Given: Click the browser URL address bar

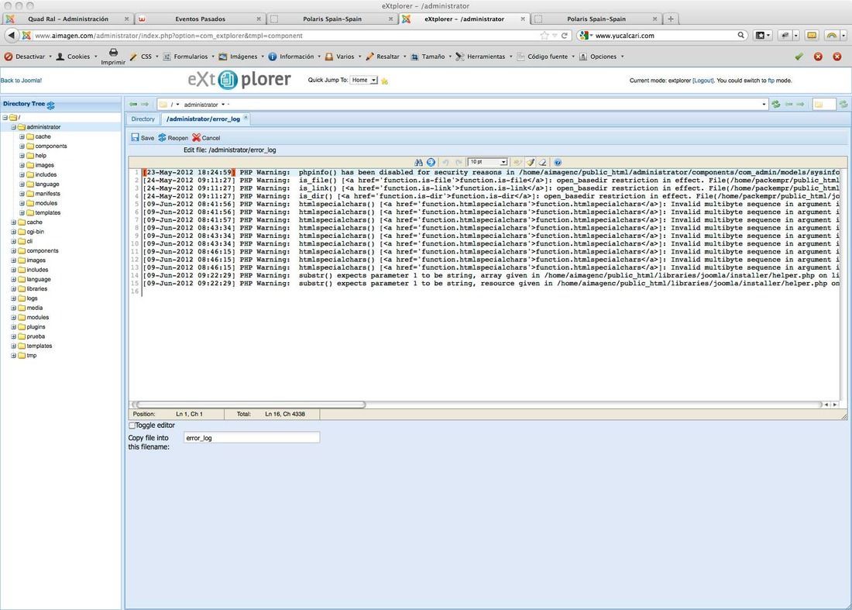Looking at the screenshot, I should pyautogui.click(x=285, y=36).
